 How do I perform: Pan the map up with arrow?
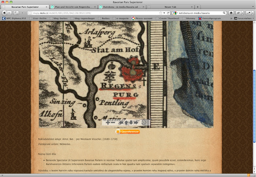pyautogui.click(x=126, y=123)
